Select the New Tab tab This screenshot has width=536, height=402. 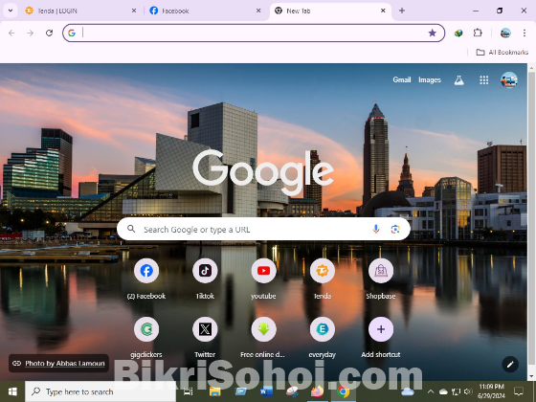[x=330, y=11]
